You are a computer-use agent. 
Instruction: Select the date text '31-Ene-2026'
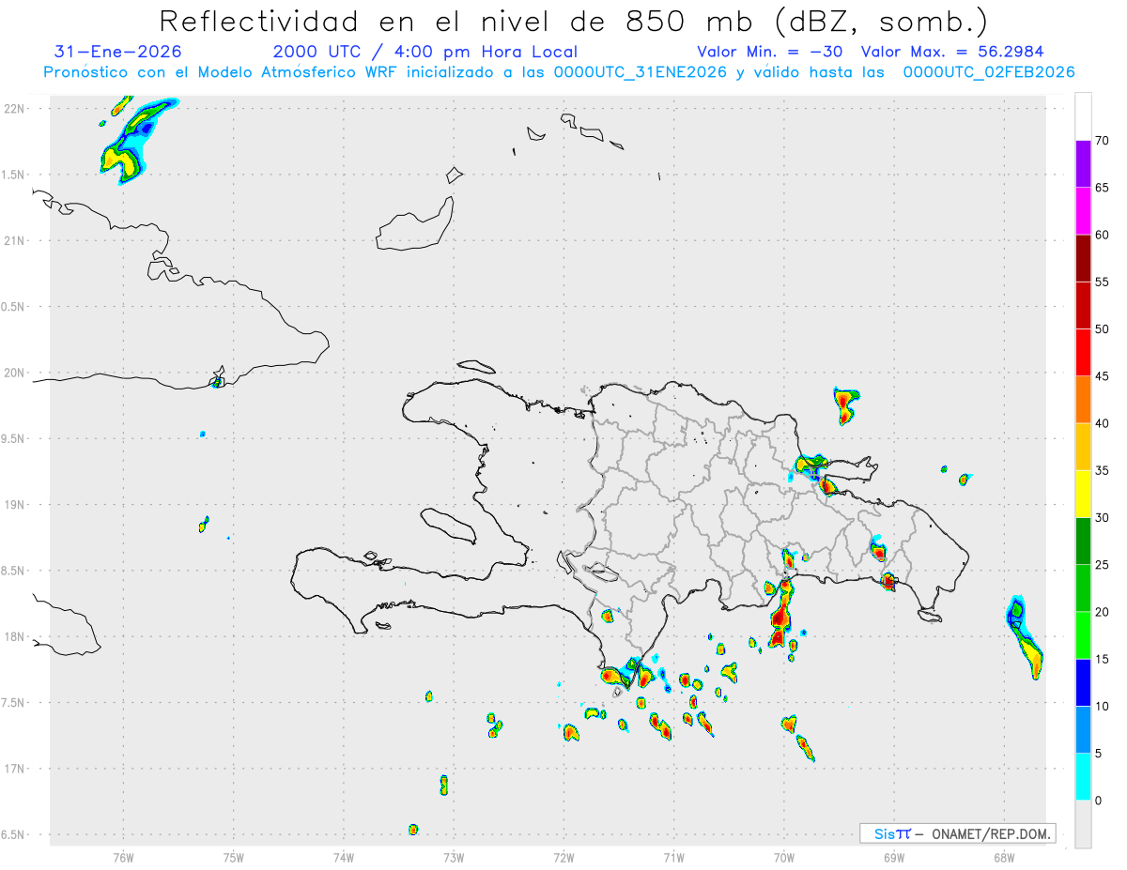[118, 52]
